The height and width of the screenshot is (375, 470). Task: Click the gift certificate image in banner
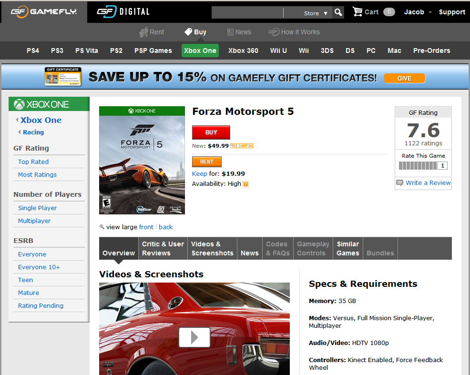pos(63,77)
